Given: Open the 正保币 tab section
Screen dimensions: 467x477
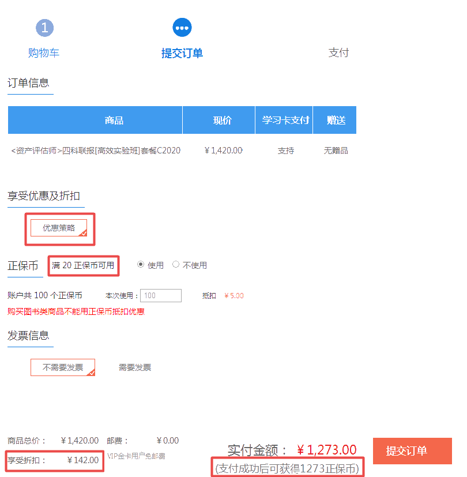Looking at the screenshot, I should coord(22,265).
